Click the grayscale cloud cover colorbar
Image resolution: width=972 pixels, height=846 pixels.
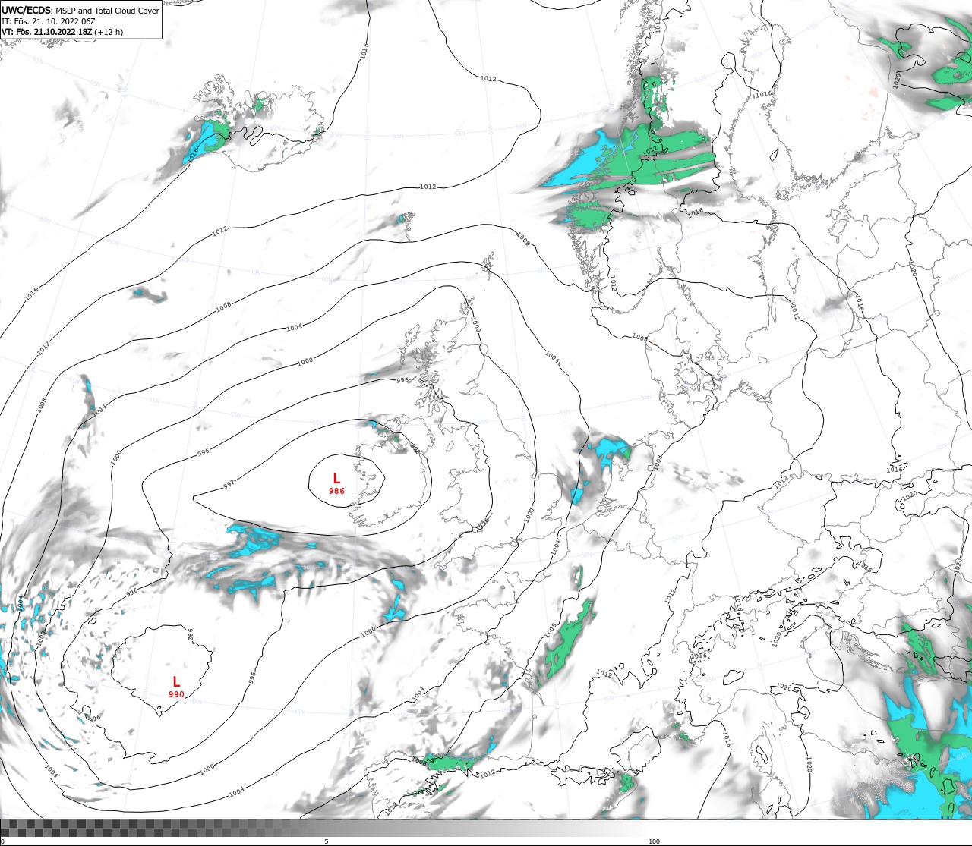(486, 828)
